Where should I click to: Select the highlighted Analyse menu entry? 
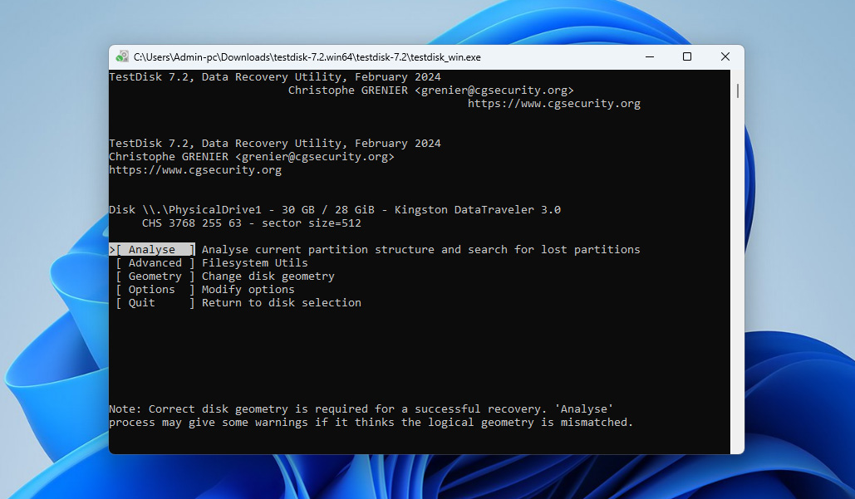pyautogui.click(x=152, y=250)
